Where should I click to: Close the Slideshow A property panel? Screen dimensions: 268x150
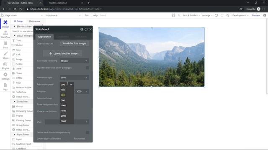tap(90, 29)
